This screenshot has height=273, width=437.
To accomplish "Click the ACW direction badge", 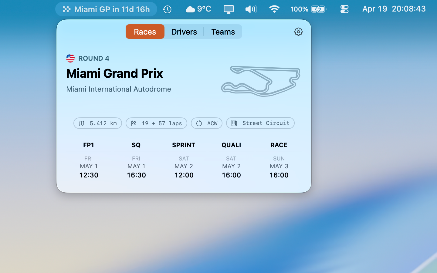I will pyautogui.click(x=207, y=123).
